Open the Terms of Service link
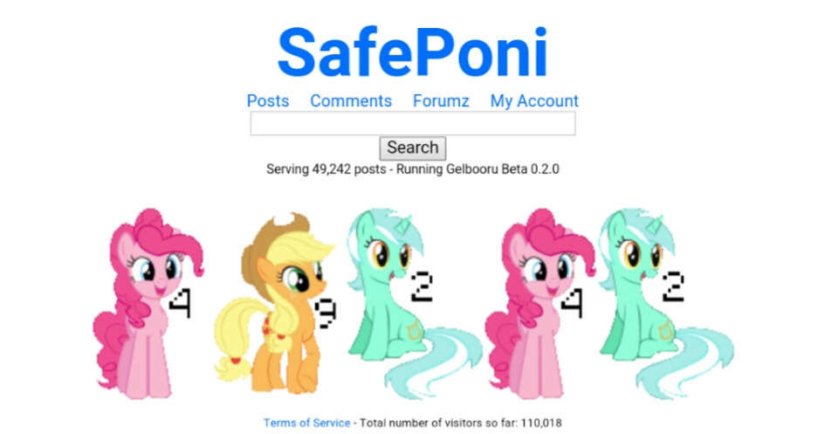838x434 pixels. 306,423
